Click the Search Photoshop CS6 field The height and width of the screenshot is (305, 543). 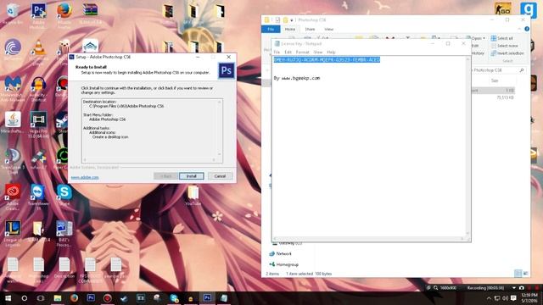pos(498,70)
